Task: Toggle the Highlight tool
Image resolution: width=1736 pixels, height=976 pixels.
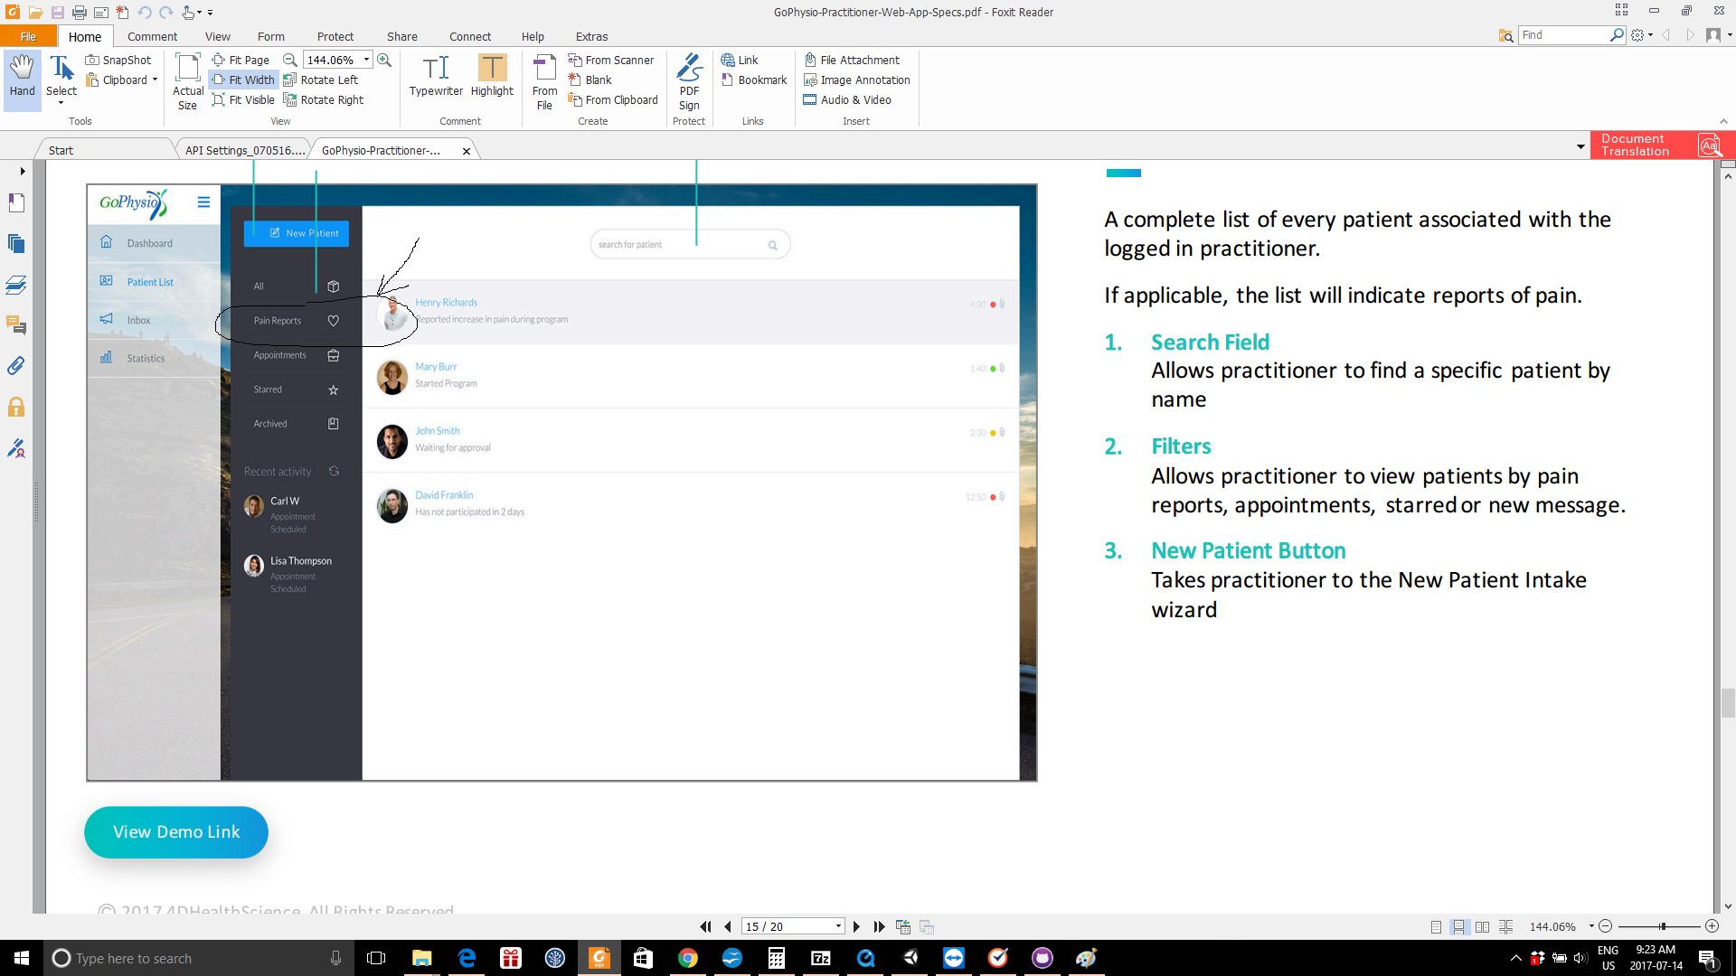Action: pos(492,76)
